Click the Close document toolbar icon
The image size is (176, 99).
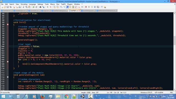[x=14, y=7]
